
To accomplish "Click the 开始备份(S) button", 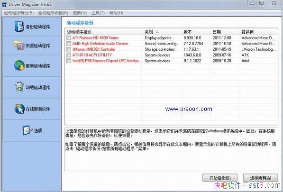I will (x=220, y=178).
